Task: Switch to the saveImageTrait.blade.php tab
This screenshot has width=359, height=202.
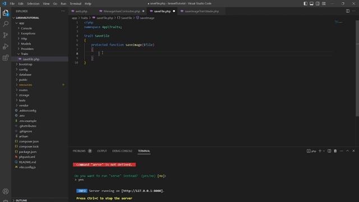Action: pos(201,11)
